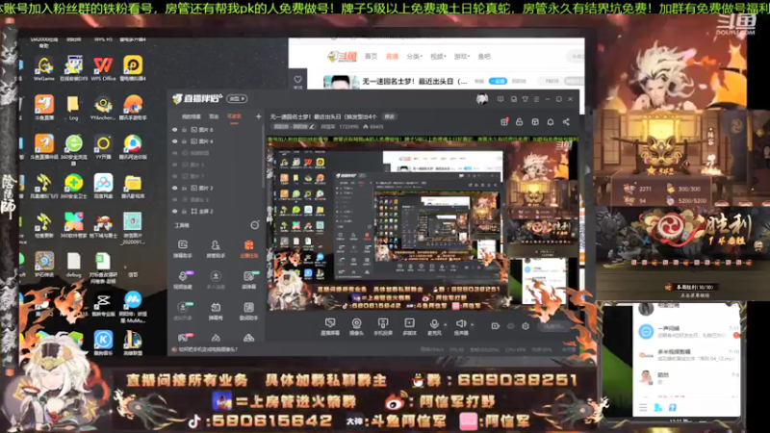770x433 pixels.
Task: Add the 摄像头 camera source
Action: (356, 326)
